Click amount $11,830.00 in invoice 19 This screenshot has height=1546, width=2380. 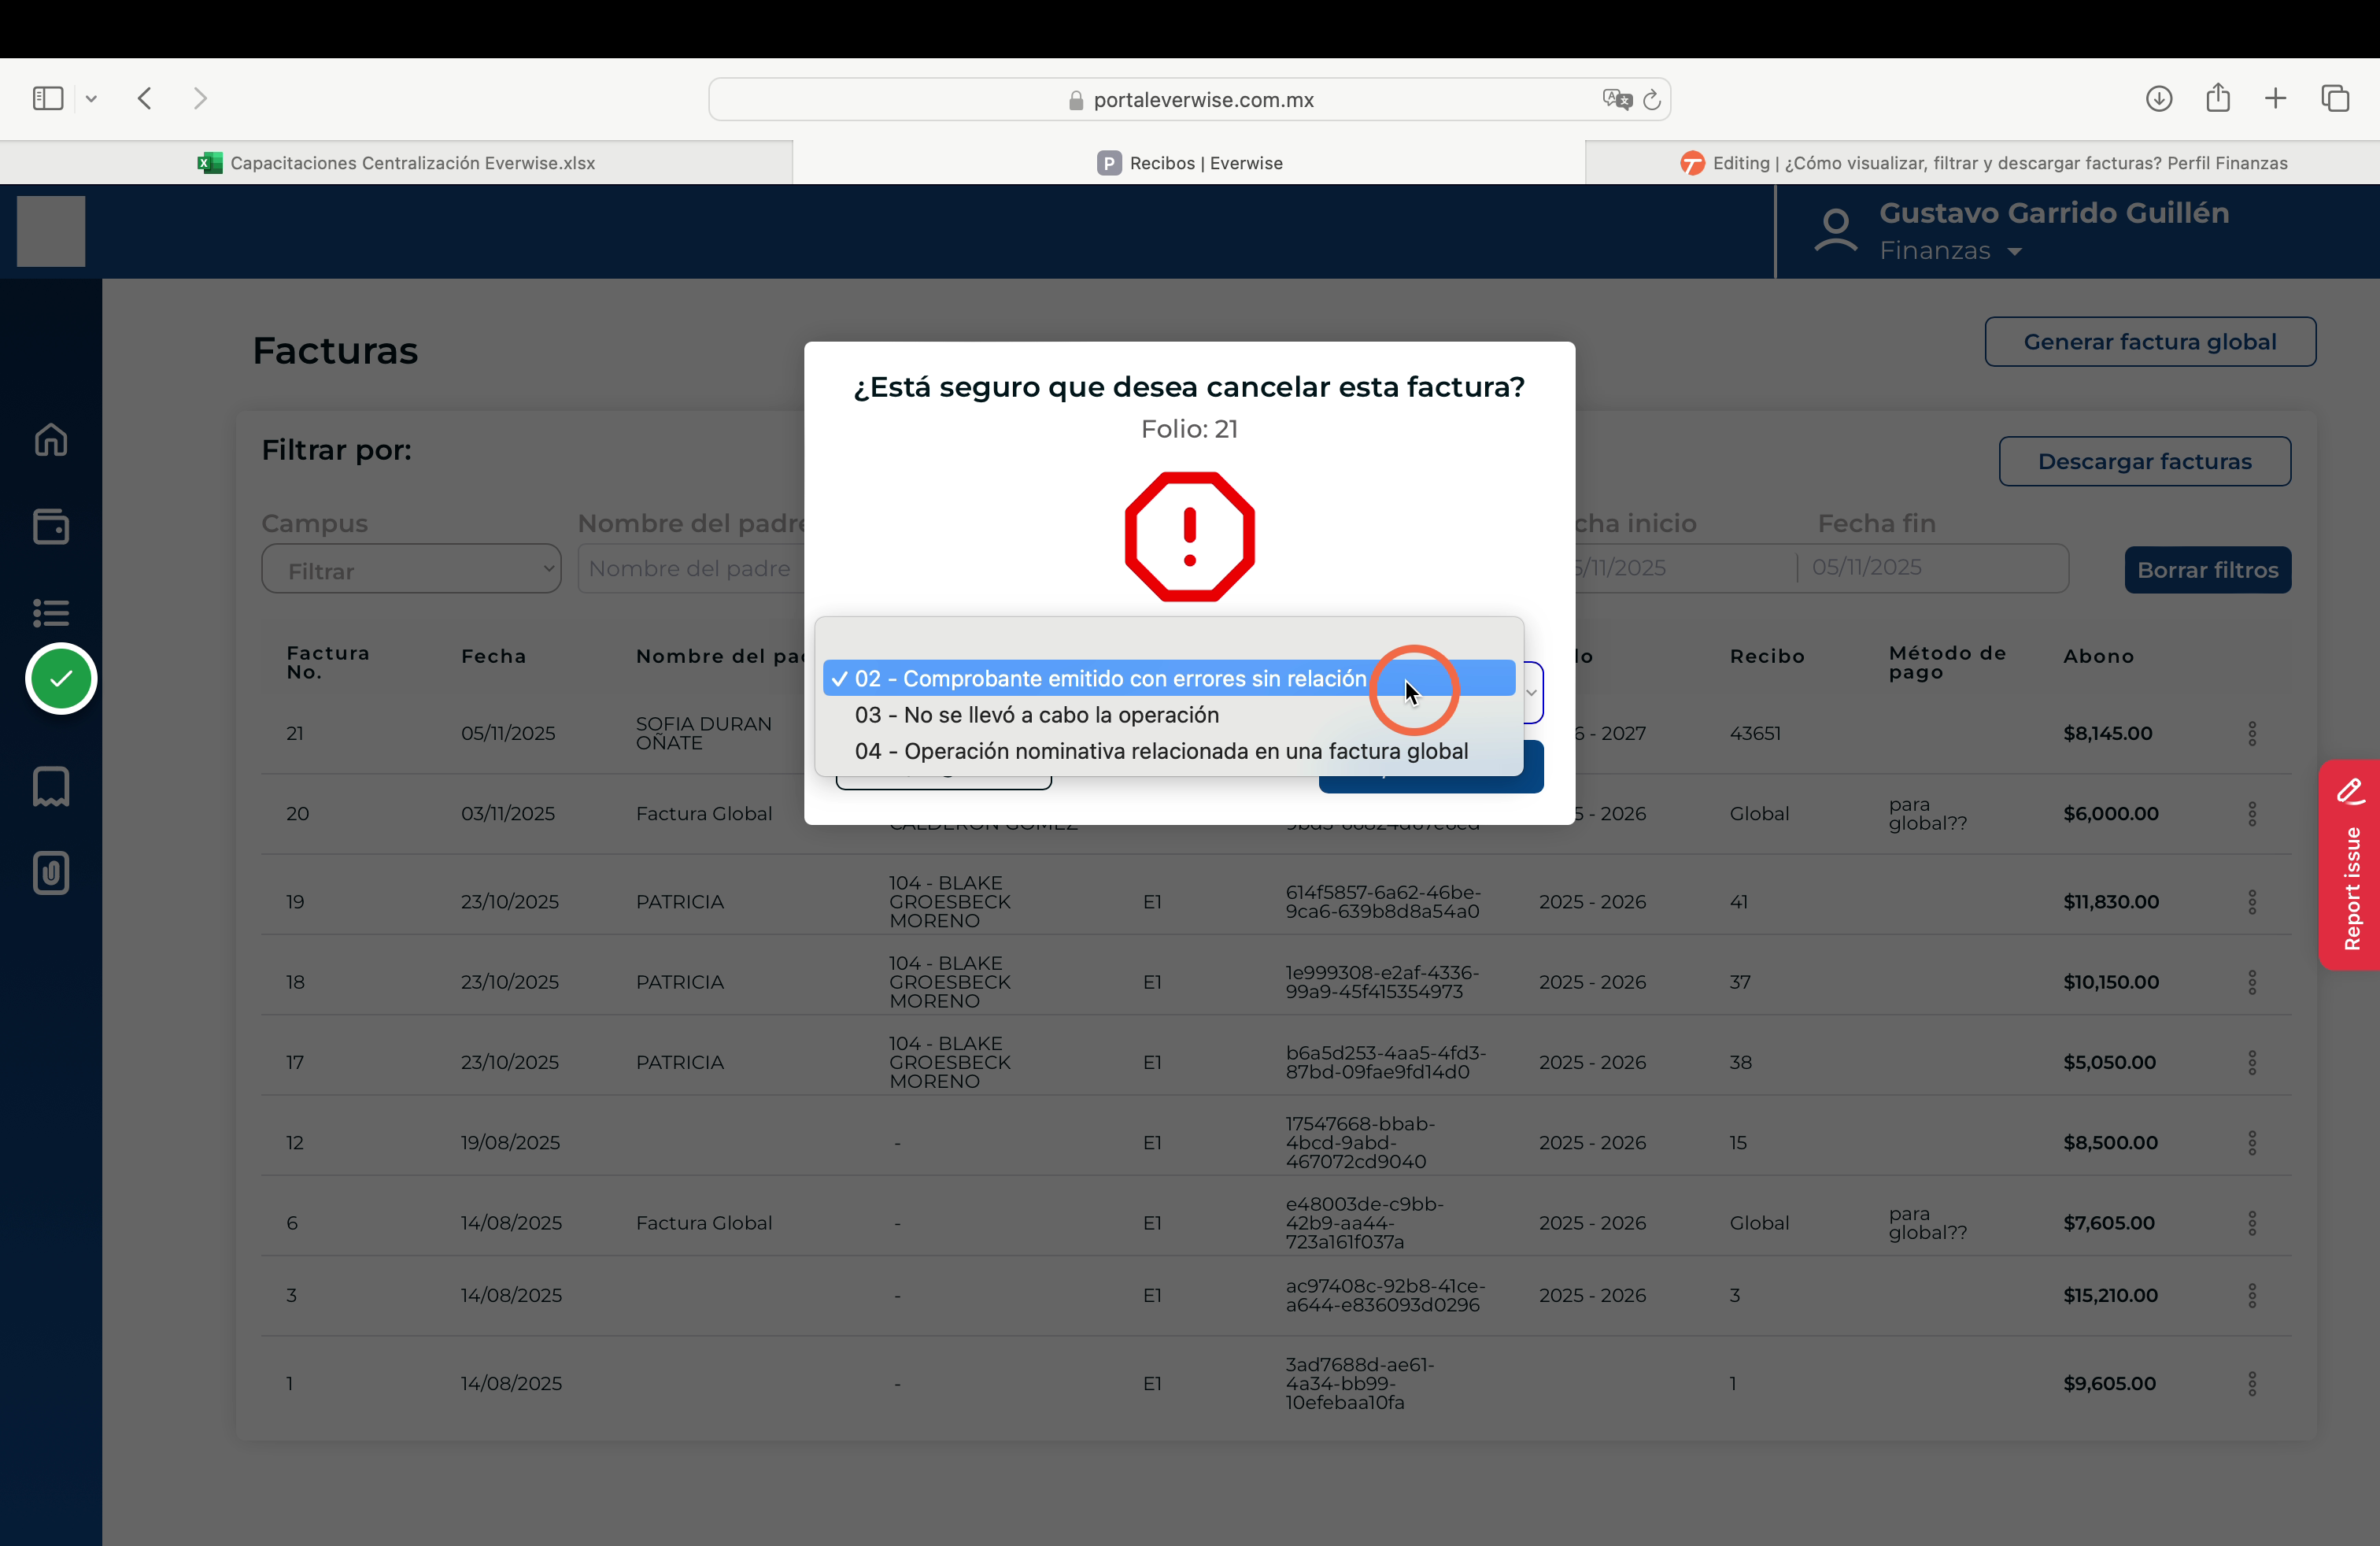pyautogui.click(x=2111, y=902)
